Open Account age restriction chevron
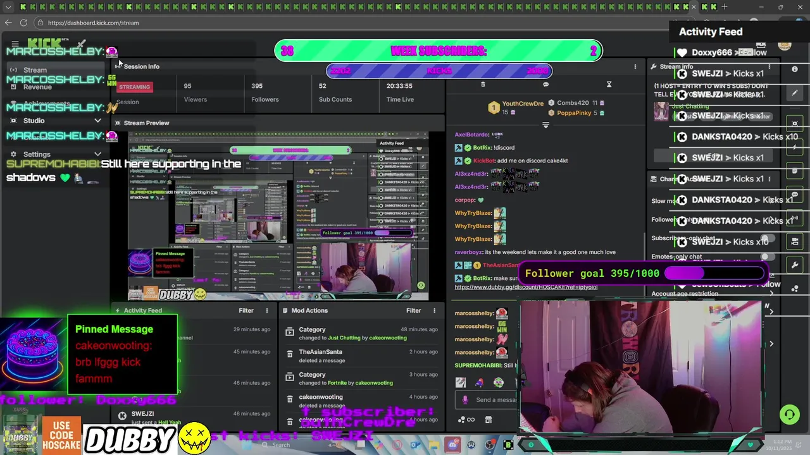Screen dimensions: 810x455 [x=771, y=294]
